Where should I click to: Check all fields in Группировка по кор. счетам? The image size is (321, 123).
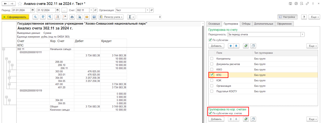pyautogui.click(x=246, y=119)
